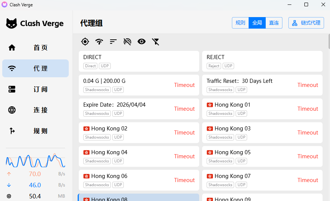Click the traffic graph in sidebar
Image resolution: width=330 pixels, height=201 pixels.
[35, 161]
